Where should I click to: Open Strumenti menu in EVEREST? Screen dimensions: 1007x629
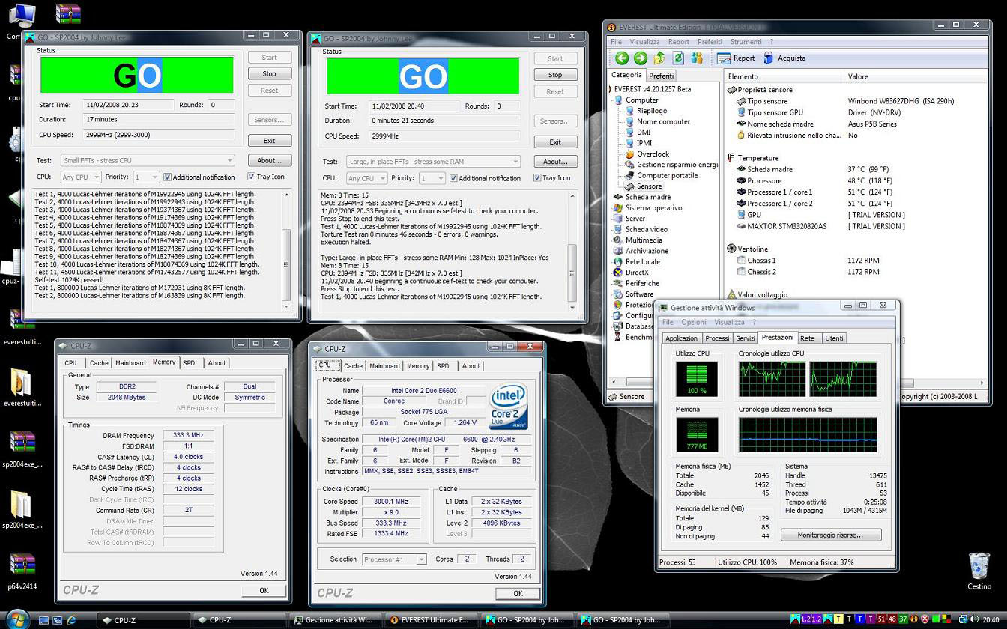click(746, 42)
